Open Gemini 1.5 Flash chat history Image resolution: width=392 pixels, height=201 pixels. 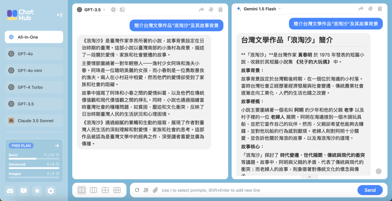click(380, 9)
